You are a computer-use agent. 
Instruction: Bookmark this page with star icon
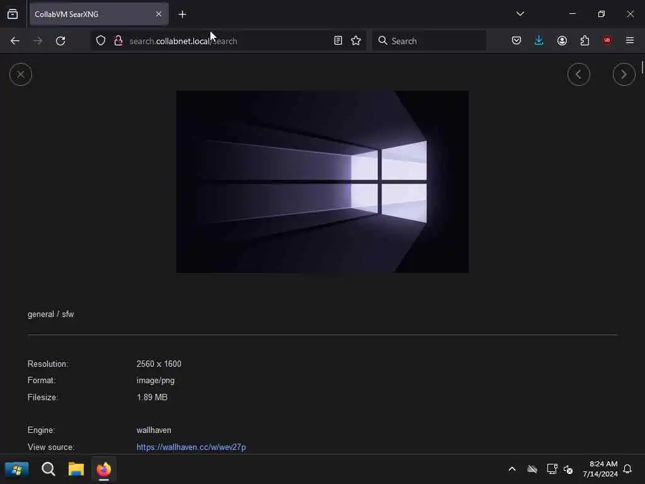click(356, 41)
